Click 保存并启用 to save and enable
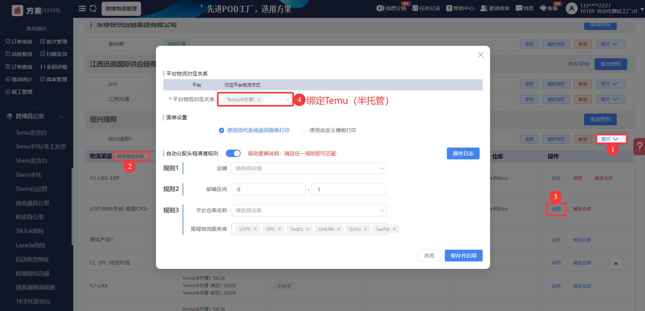This screenshot has height=311, width=645. 463,255
